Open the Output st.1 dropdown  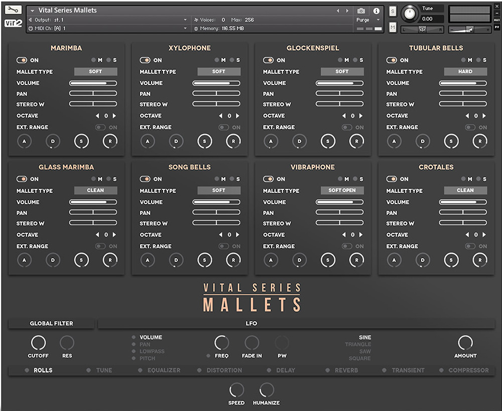pyautogui.click(x=100, y=19)
